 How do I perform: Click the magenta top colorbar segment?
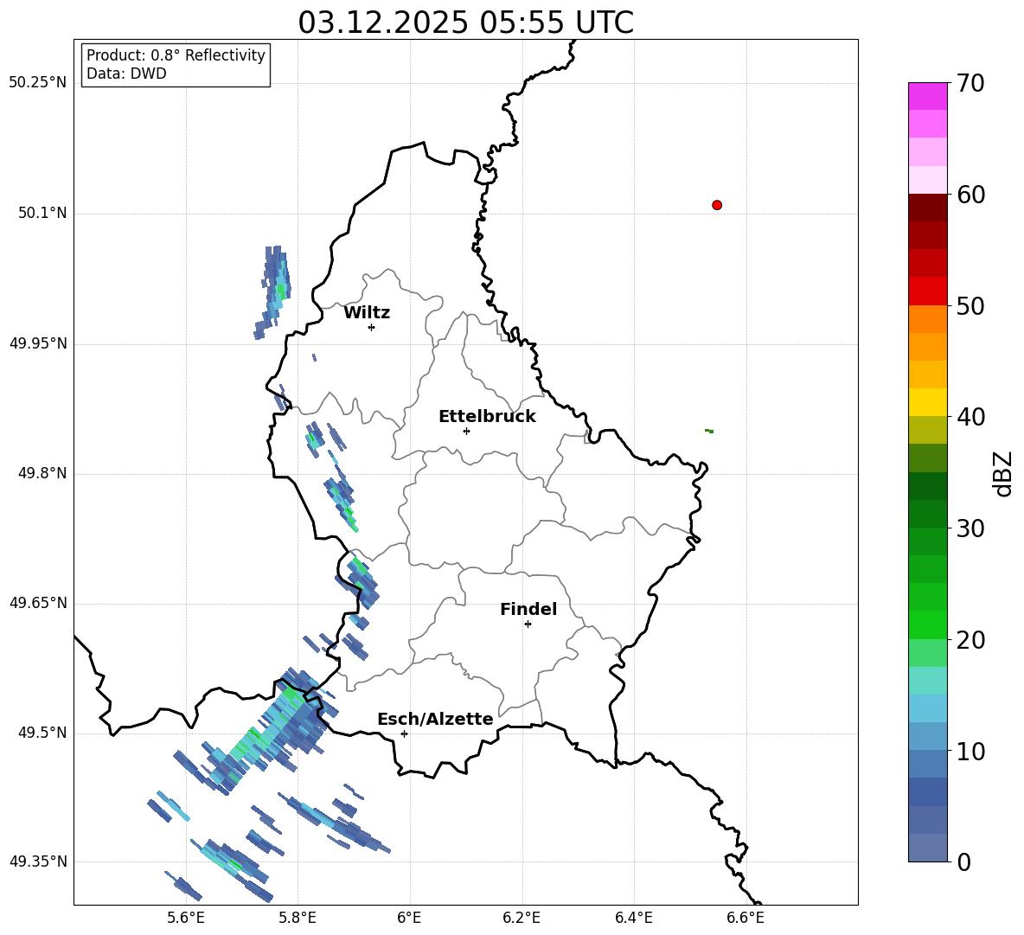(928, 96)
